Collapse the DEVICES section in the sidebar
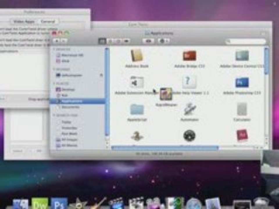 click(x=54, y=49)
